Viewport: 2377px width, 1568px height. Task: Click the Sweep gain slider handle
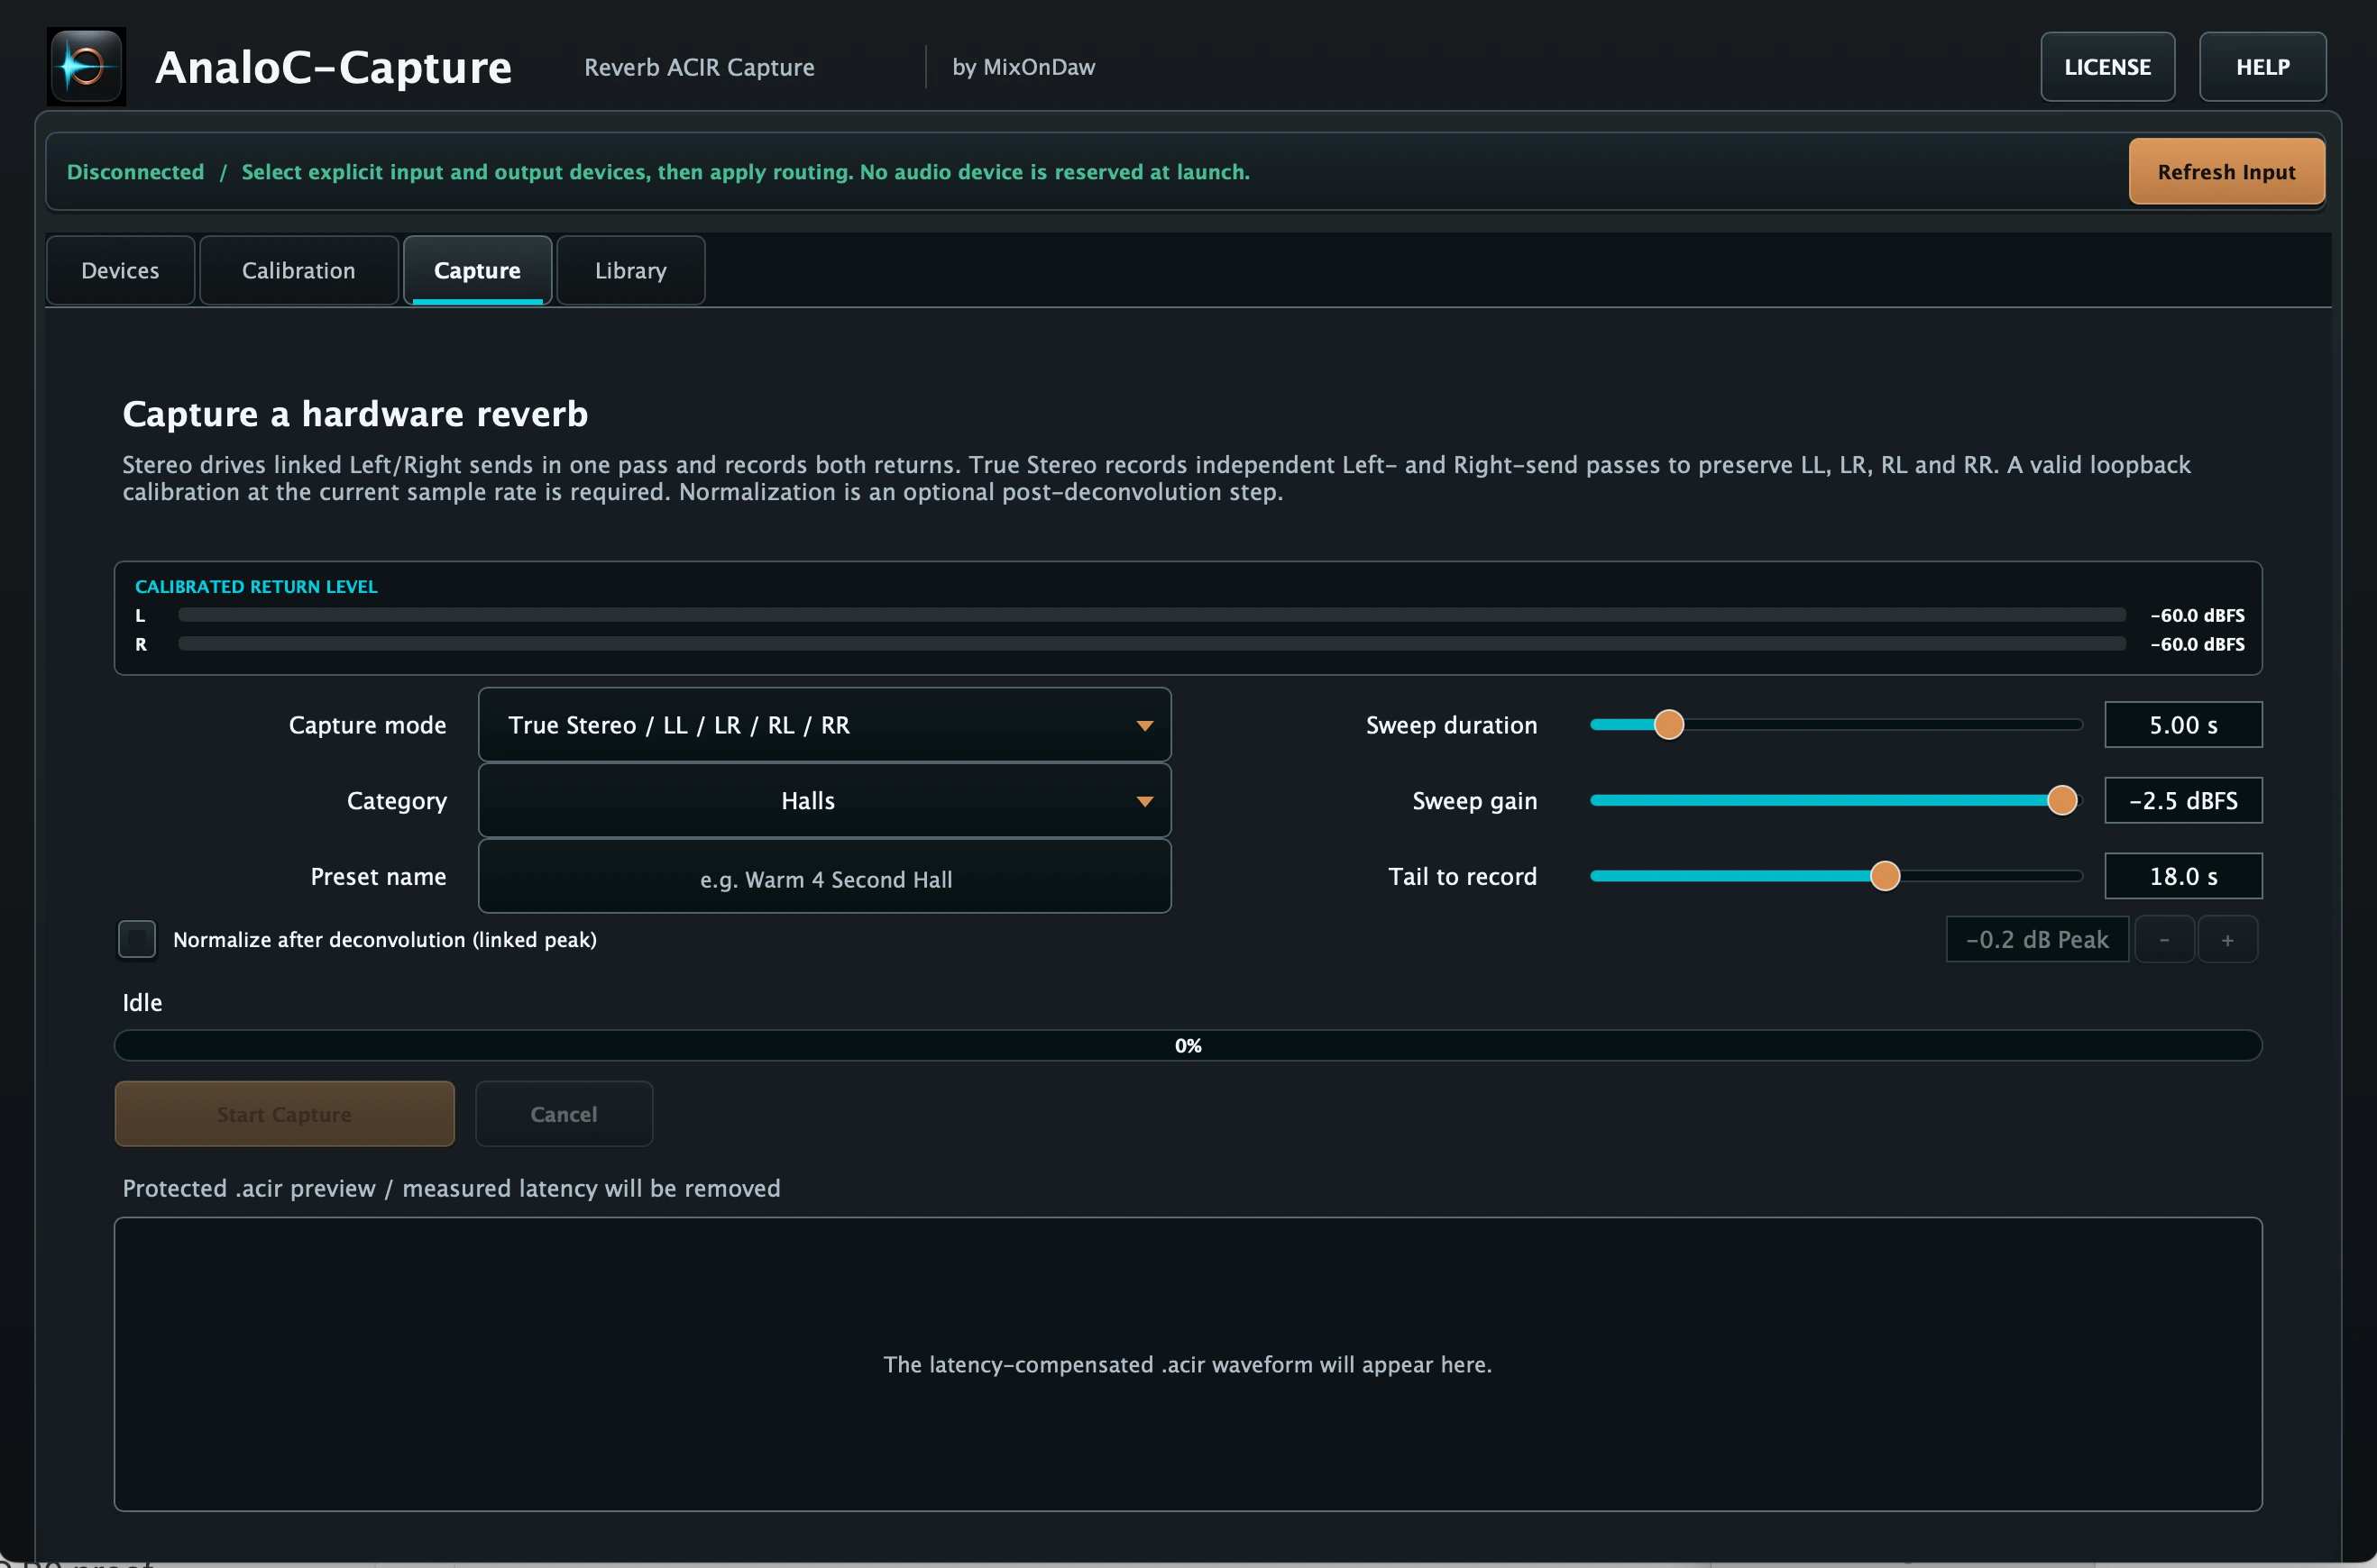click(2062, 800)
